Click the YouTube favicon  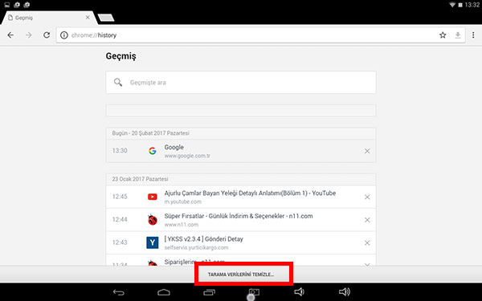coord(152,197)
